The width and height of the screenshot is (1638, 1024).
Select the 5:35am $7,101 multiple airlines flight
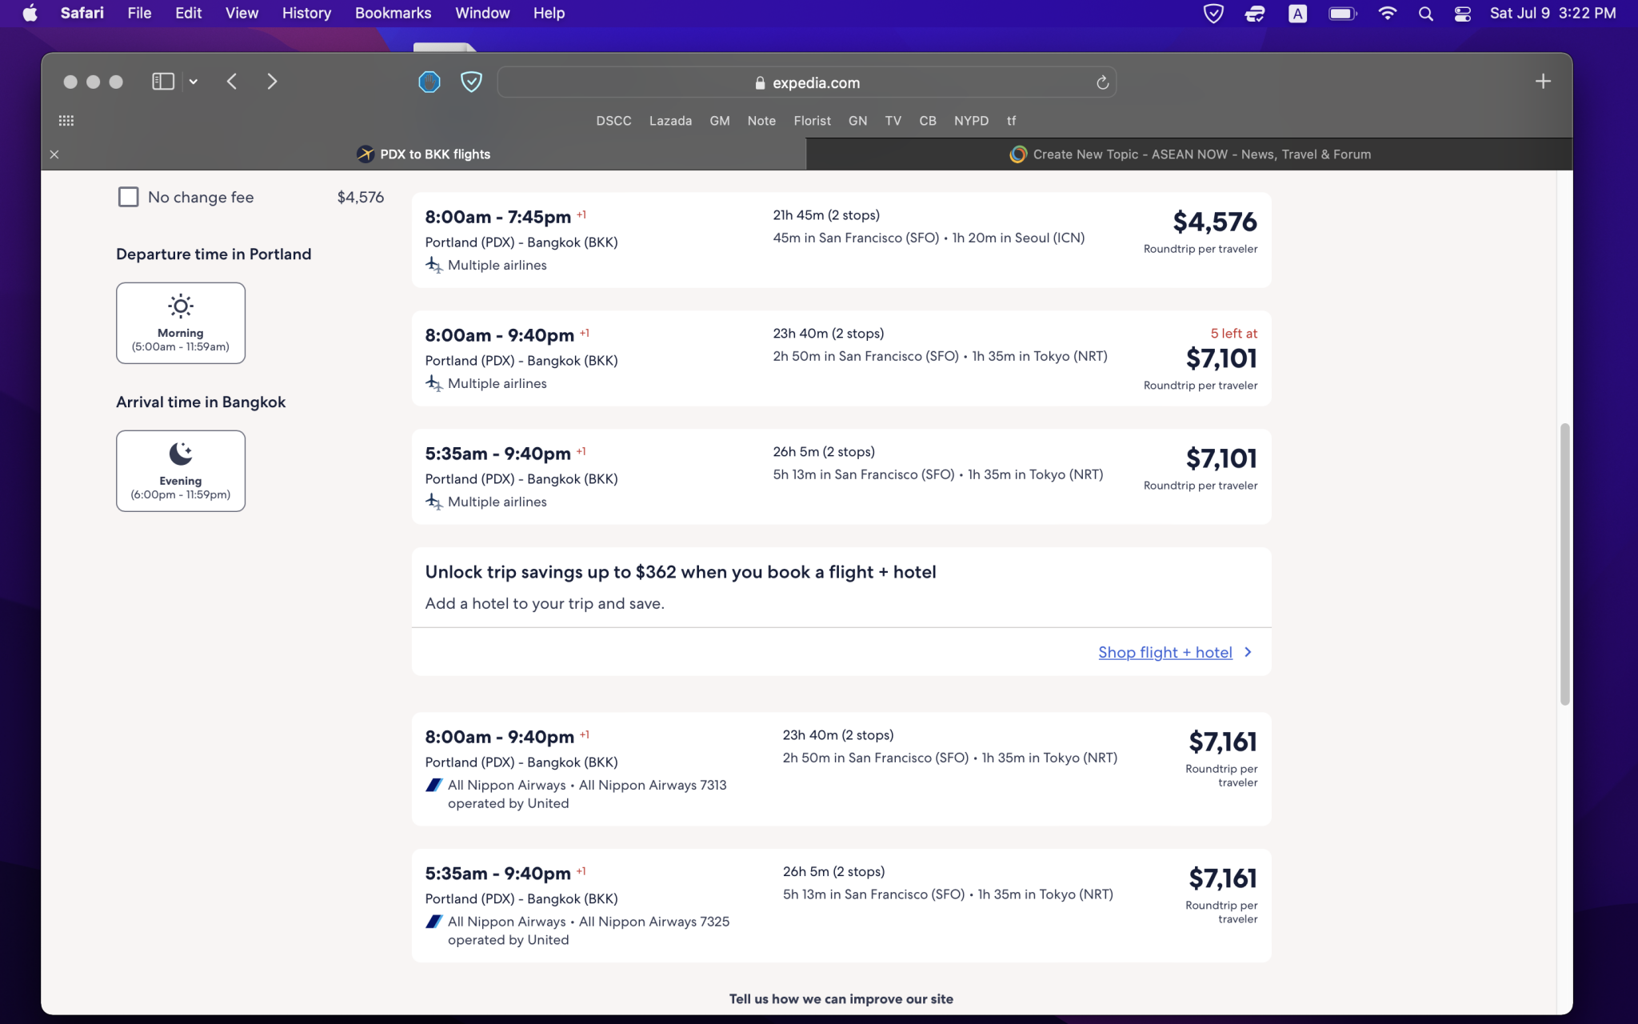[841, 477]
